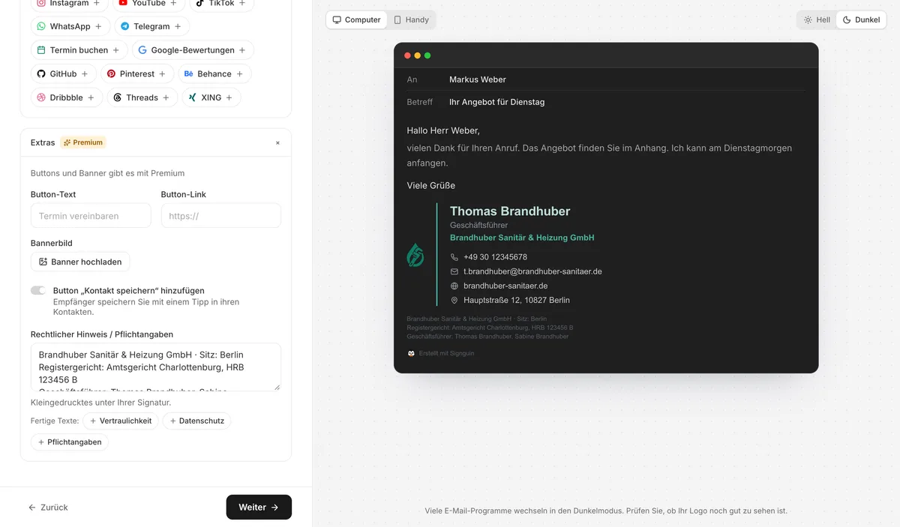The height and width of the screenshot is (527, 900).
Task: Continue with the Weiter button
Action: coord(259,508)
